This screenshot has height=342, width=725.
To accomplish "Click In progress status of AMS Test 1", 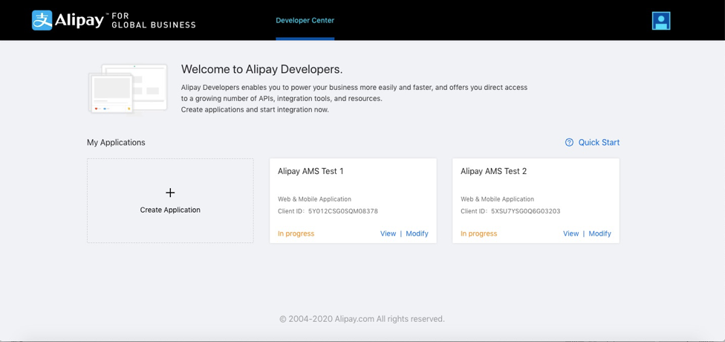I will click(x=296, y=233).
